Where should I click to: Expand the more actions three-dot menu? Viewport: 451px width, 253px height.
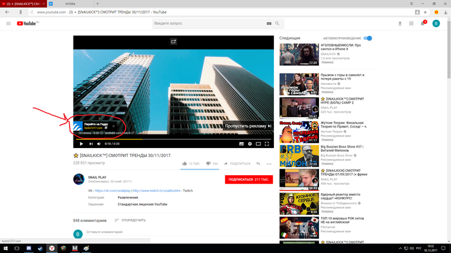coord(269,164)
